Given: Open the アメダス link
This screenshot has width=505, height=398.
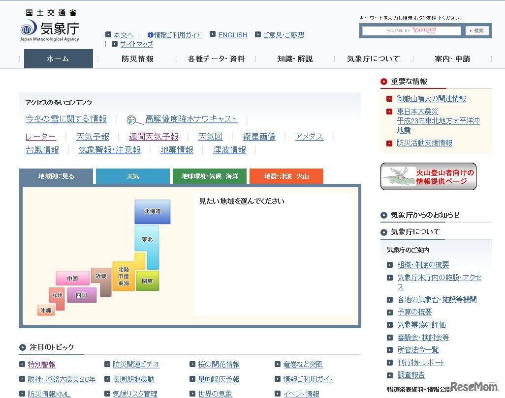Looking at the screenshot, I should click(309, 137).
